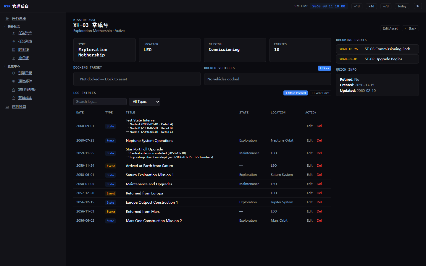Edit the Star Port Full Upgrade entry
The image size is (426, 266).
click(x=310, y=153)
